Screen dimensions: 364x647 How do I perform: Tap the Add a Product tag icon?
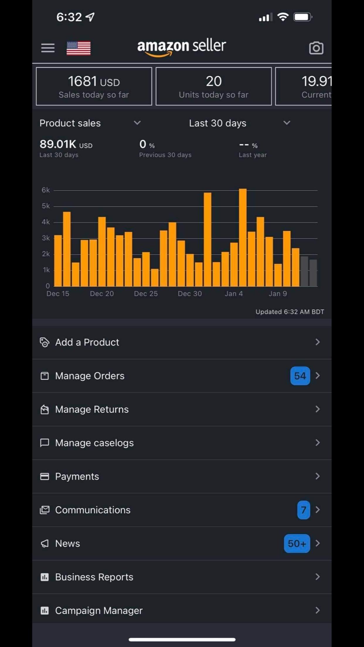(45, 342)
